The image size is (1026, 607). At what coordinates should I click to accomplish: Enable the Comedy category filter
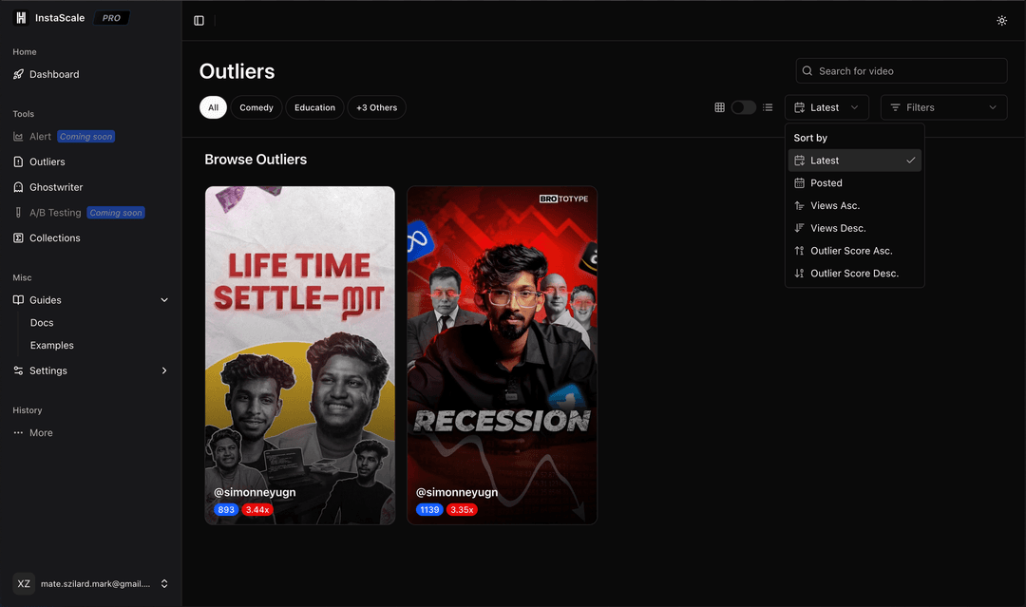click(x=256, y=107)
